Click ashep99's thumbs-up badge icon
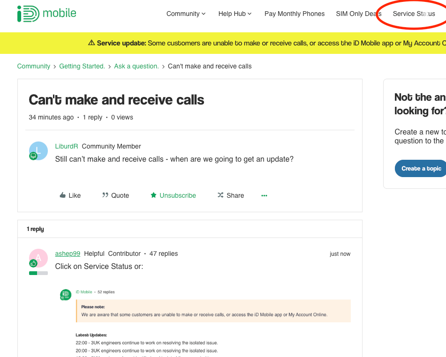 pyautogui.click(x=33, y=263)
